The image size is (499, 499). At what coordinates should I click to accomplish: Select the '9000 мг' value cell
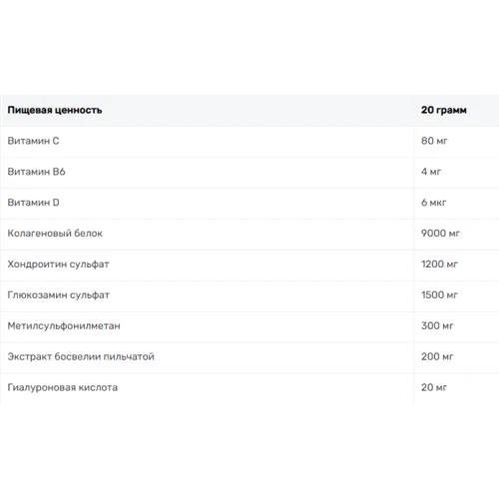(x=440, y=234)
